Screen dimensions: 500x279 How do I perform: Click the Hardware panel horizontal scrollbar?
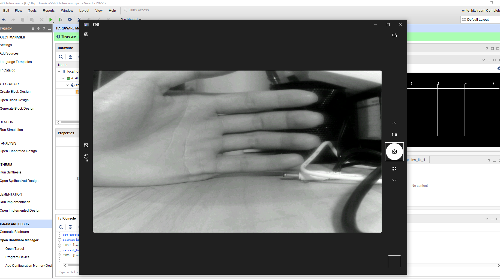(x=70, y=122)
